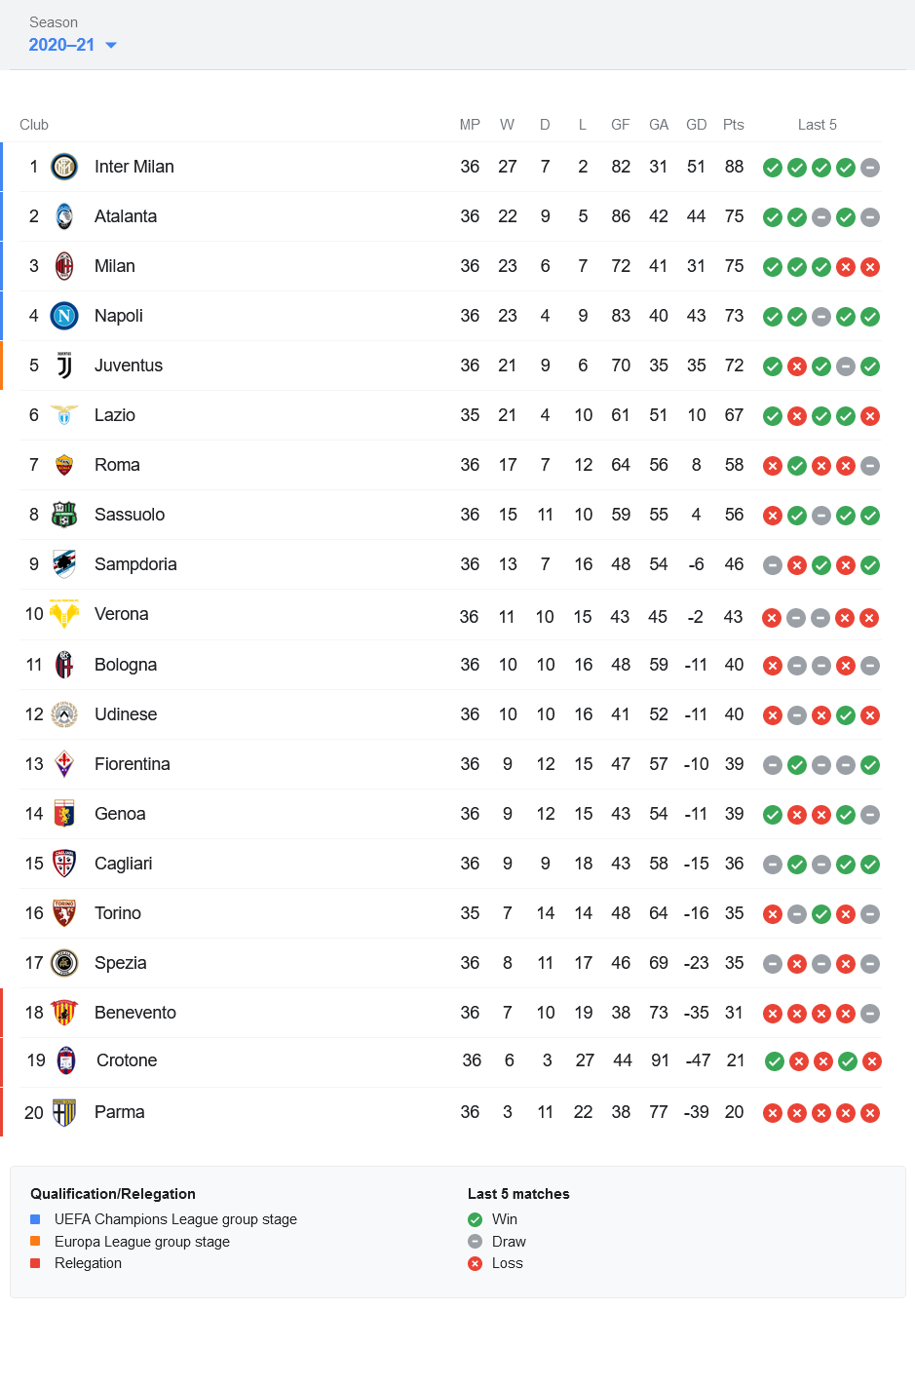The height and width of the screenshot is (1386, 915).
Task: Click Parma's most recent loss icon
Action: point(870,1113)
